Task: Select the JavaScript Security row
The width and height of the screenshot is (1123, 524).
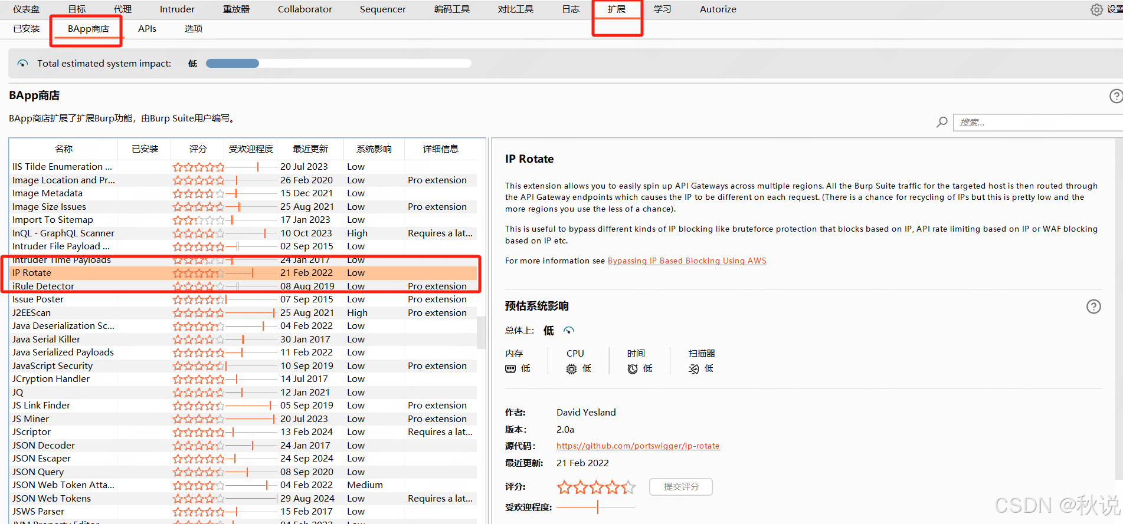Action: [243, 366]
